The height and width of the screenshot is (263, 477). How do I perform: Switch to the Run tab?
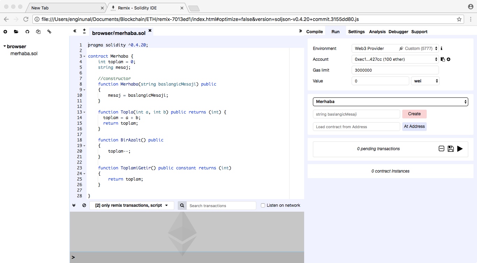coord(336,31)
